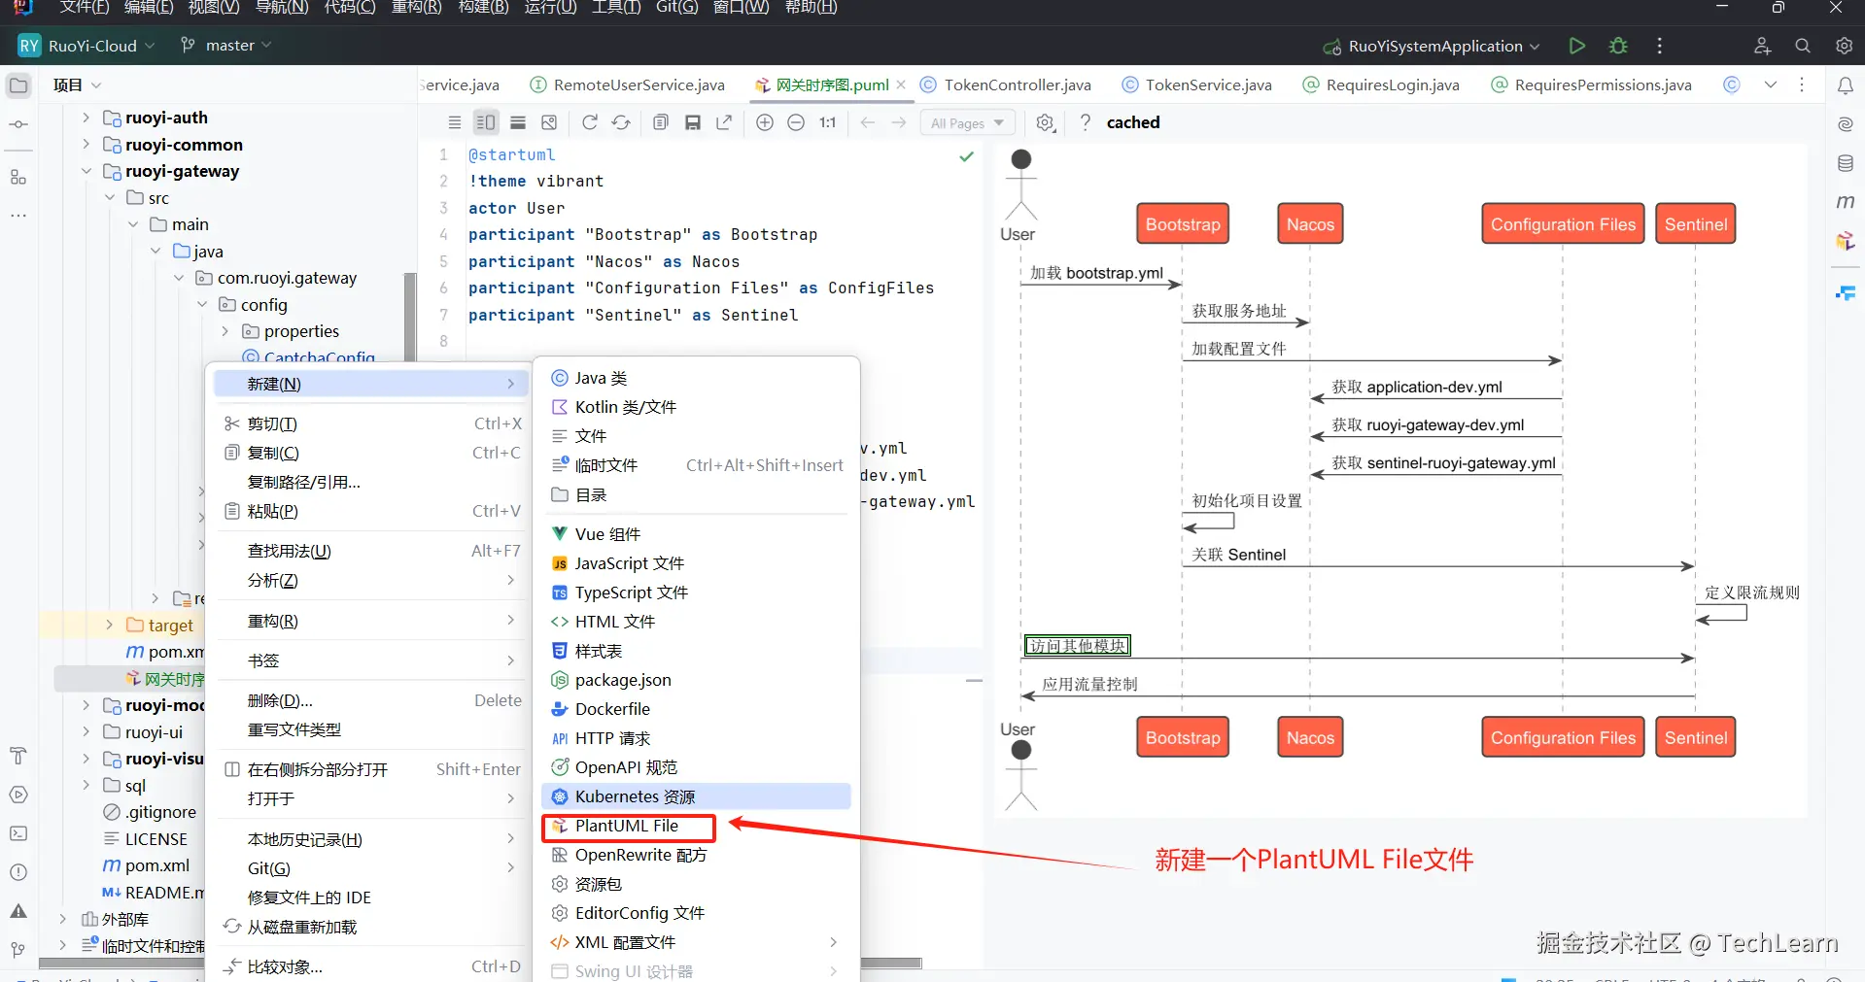
Task: Open the Notifications bell icon
Action: coord(1845,85)
